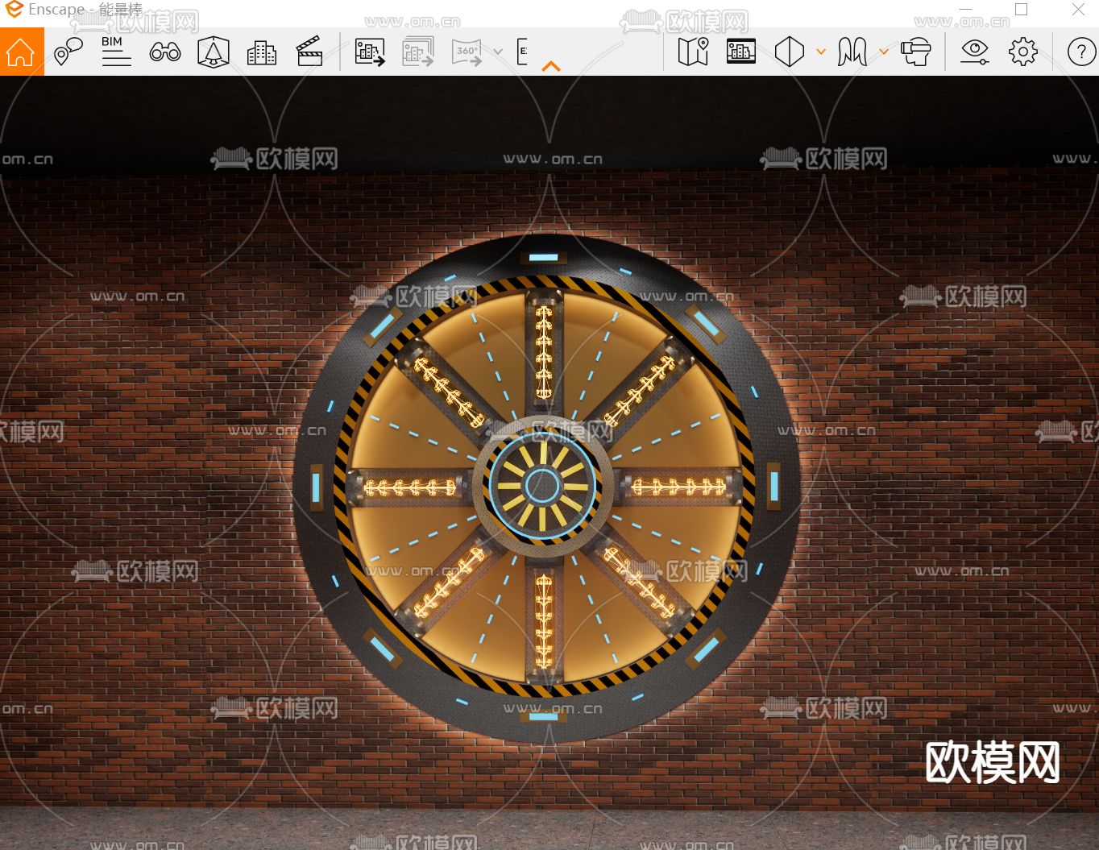Open the binoculars view management icon
The image size is (1099, 850).
165,53
